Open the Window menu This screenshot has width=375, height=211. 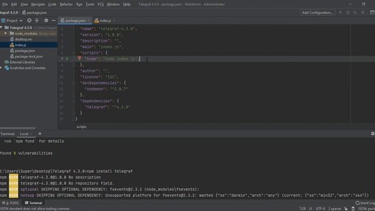[113, 4]
